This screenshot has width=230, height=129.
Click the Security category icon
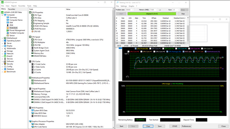coord(5,64)
